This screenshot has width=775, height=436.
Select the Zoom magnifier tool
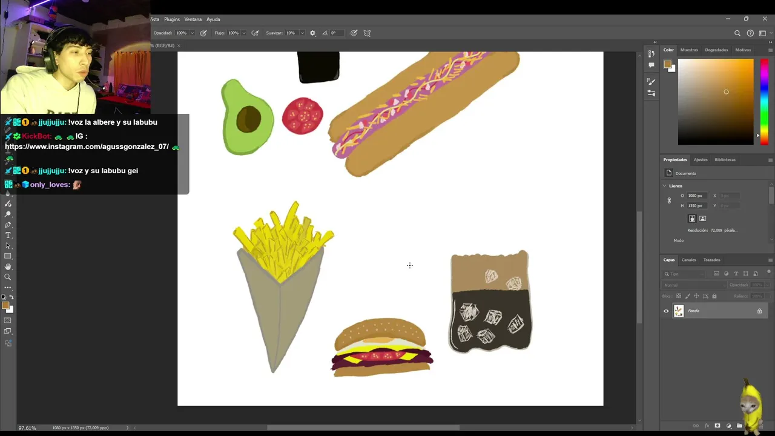[8, 277]
